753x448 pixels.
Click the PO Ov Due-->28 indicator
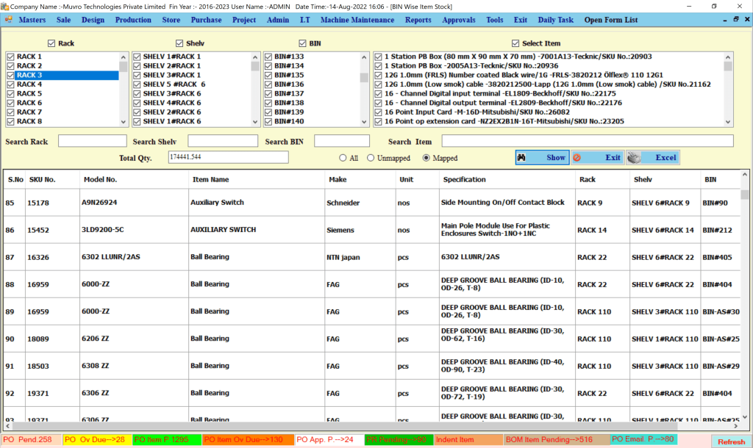pos(97,439)
